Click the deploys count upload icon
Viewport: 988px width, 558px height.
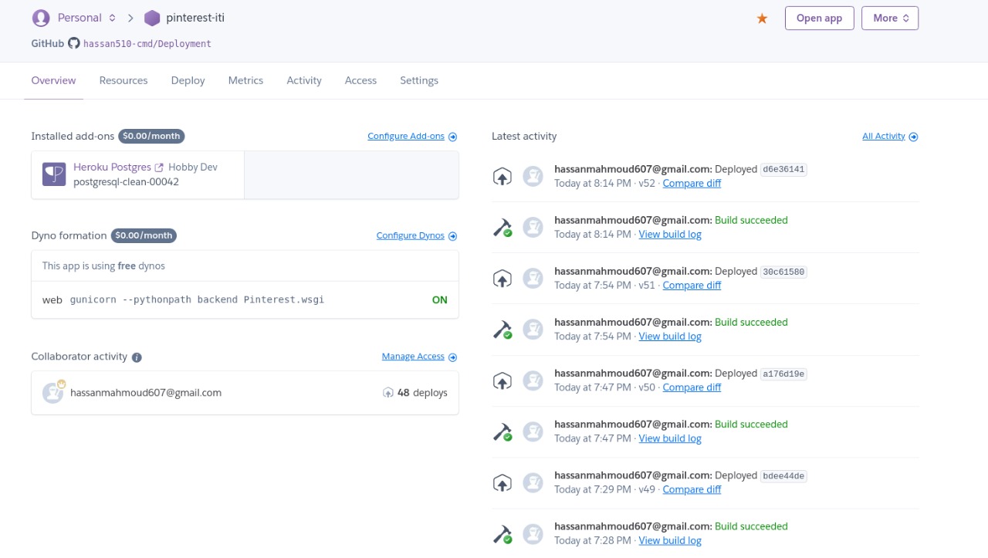(x=388, y=393)
